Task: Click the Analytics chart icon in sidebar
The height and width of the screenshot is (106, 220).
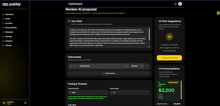Action: tap(3, 41)
